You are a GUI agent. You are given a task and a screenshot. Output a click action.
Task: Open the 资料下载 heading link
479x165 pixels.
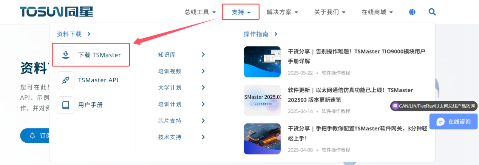(x=69, y=34)
